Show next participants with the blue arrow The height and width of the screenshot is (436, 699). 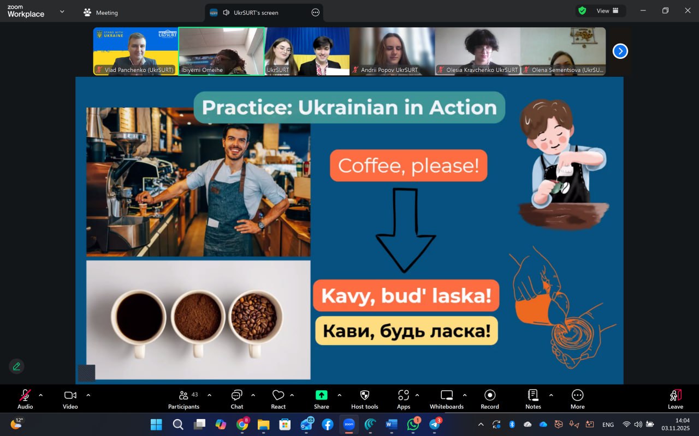(x=620, y=51)
